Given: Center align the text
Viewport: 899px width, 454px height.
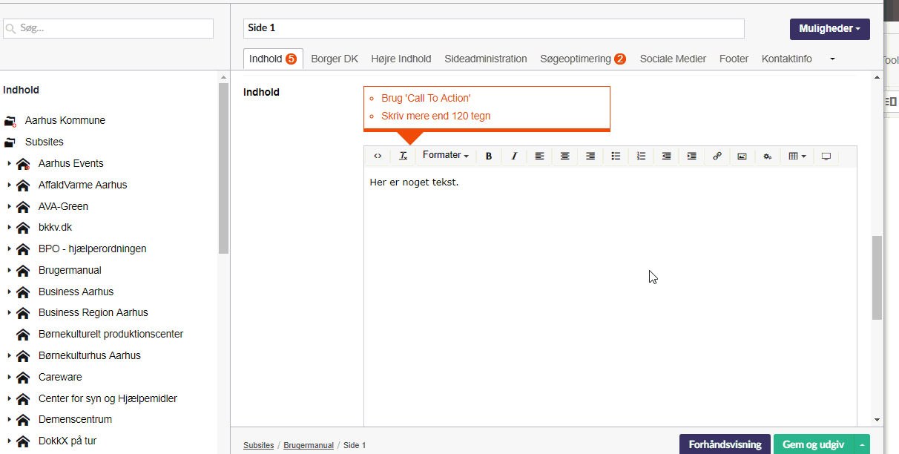Looking at the screenshot, I should (x=565, y=156).
